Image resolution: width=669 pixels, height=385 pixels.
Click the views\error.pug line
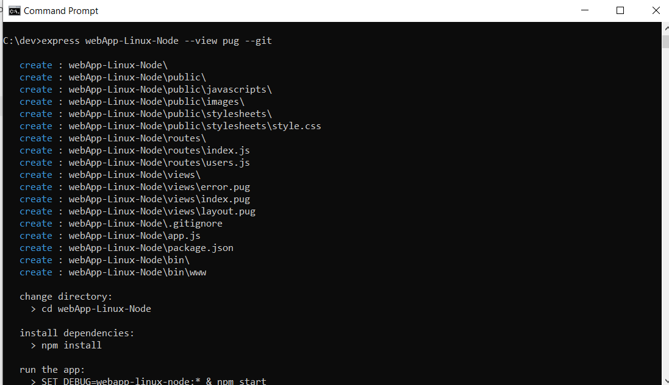tap(137, 186)
